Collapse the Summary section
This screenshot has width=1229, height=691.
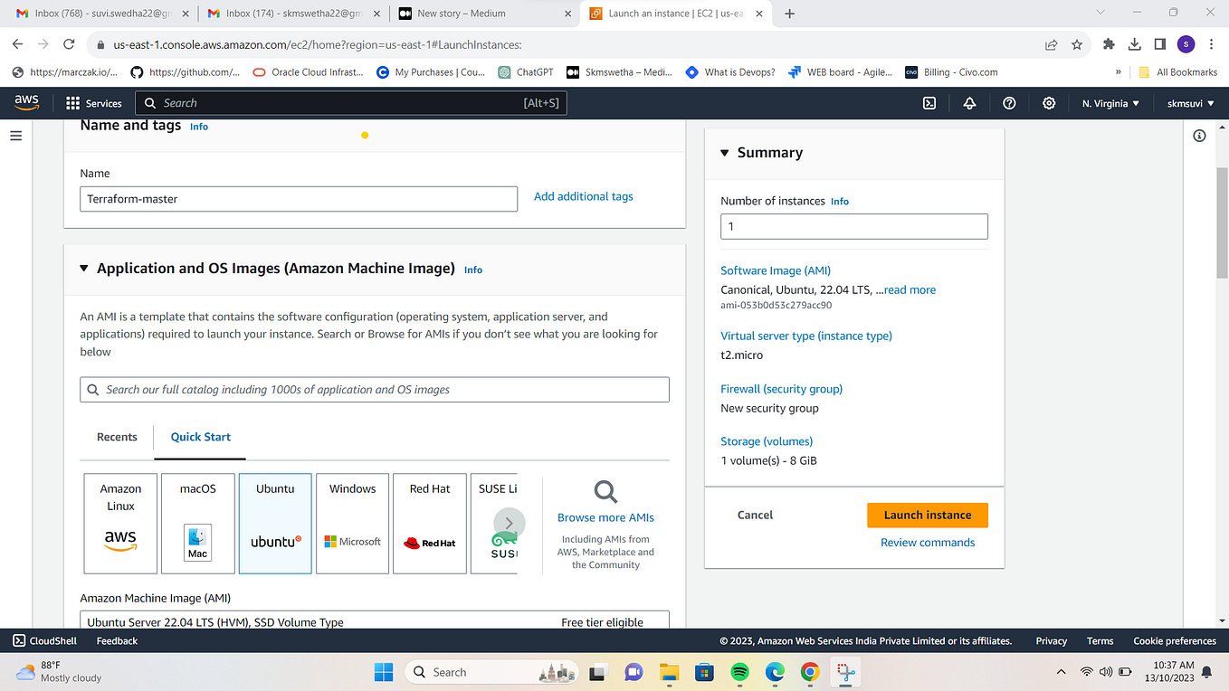coord(724,152)
